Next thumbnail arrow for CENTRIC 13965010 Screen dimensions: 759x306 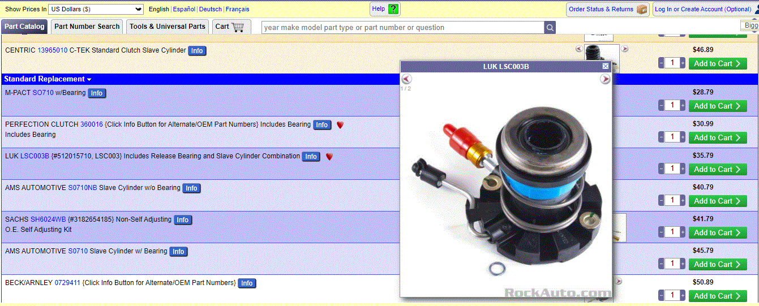[x=625, y=49]
